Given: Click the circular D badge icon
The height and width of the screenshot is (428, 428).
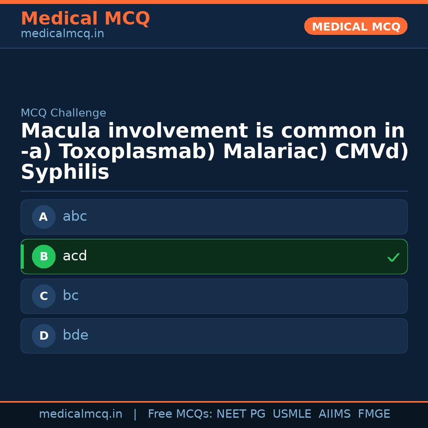Looking at the screenshot, I should point(44,336).
